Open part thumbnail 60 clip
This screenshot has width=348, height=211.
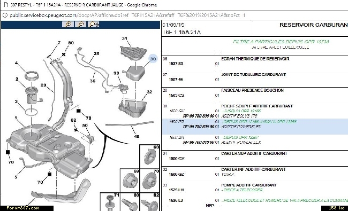click(149, 156)
